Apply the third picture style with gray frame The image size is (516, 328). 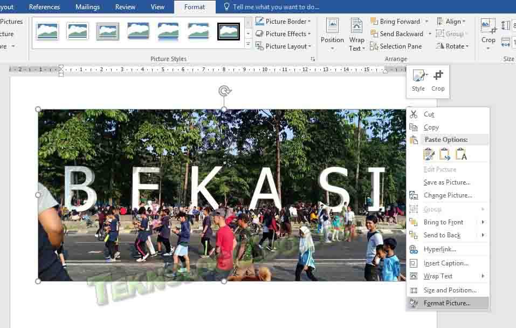click(x=108, y=32)
